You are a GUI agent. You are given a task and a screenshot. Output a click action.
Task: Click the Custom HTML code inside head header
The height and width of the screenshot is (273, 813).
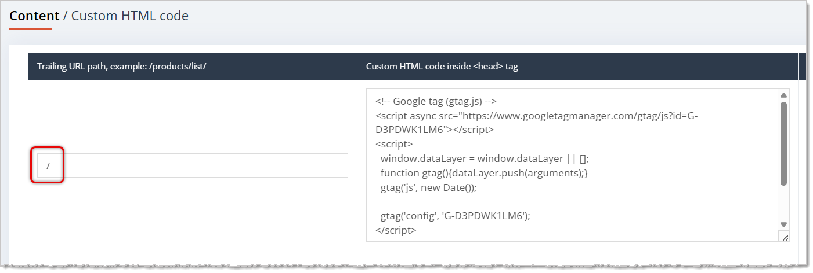point(442,67)
